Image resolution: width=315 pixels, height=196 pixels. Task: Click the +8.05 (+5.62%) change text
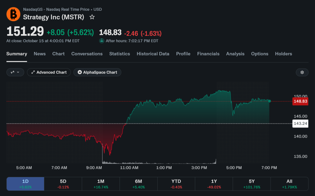[70, 32]
